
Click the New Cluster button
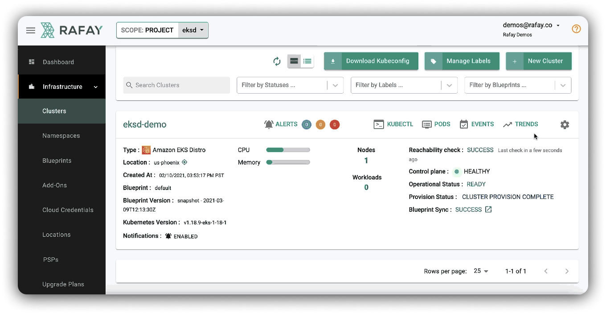click(x=539, y=61)
